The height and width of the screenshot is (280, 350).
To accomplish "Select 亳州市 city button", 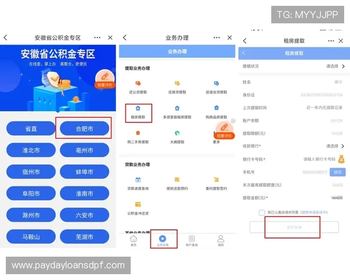I will pyautogui.click(x=85, y=150).
